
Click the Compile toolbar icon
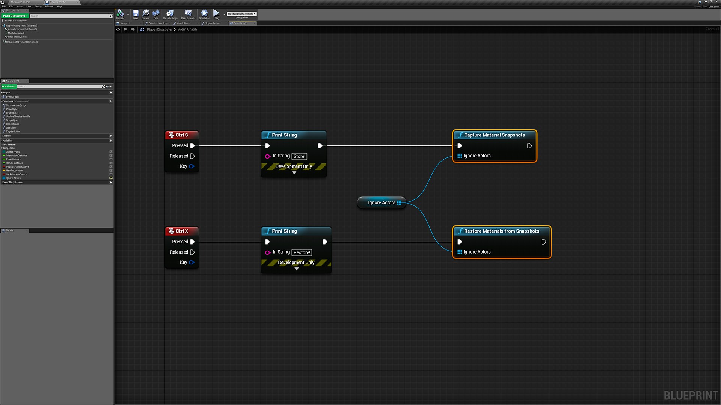(x=120, y=14)
